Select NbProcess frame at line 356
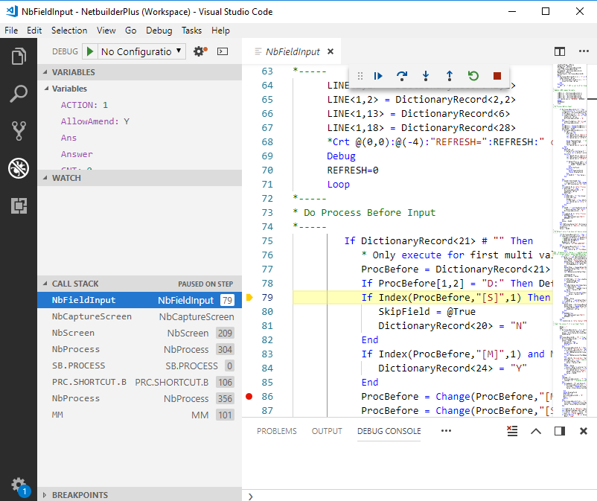The width and height of the screenshot is (597, 501). (x=139, y=398)
